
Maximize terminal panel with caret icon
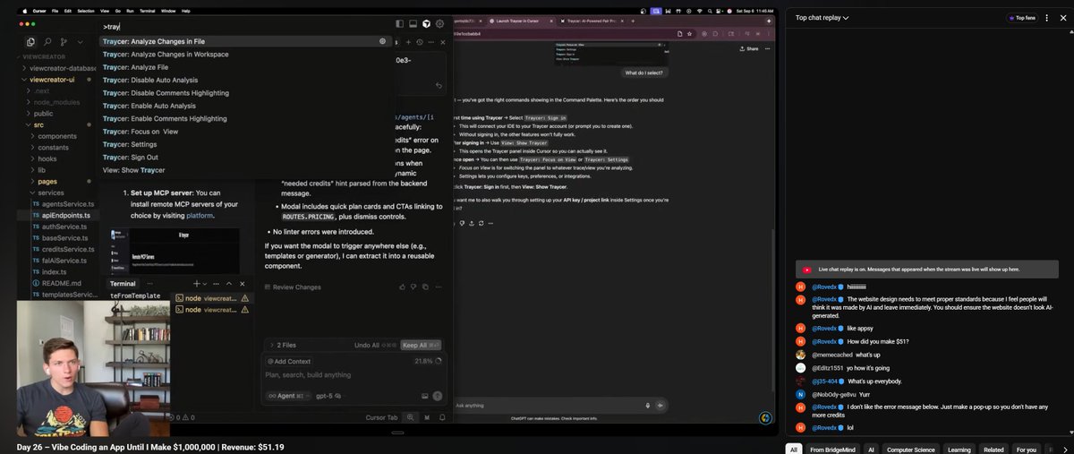pos(229,283)
